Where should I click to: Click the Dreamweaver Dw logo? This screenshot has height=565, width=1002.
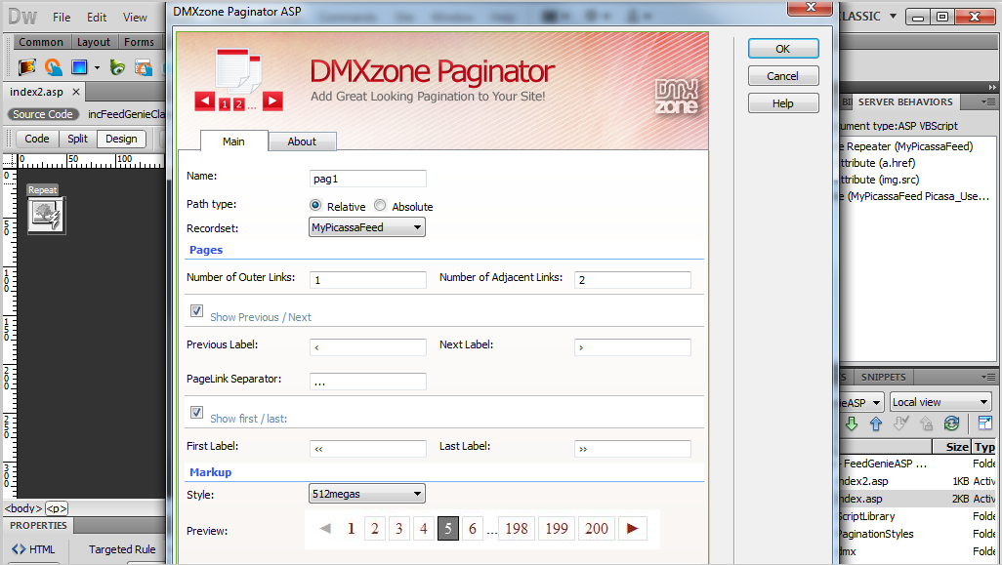click(22, 17)
